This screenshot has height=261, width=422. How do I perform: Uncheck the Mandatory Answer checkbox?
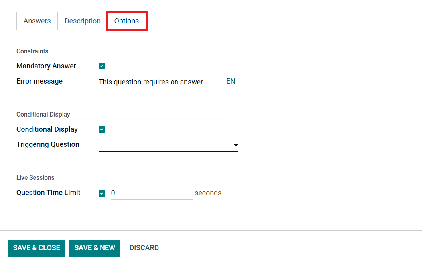tap(102, 66)
